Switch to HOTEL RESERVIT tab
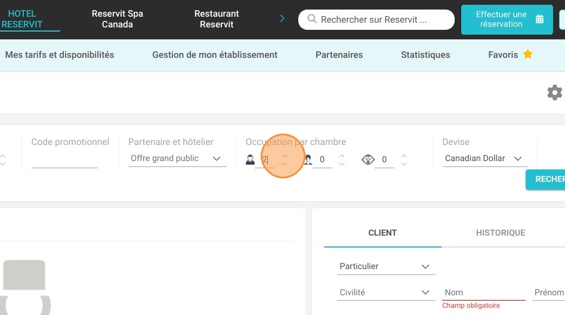Viewport: 565px width, 315px height. [x=22, y=18]
